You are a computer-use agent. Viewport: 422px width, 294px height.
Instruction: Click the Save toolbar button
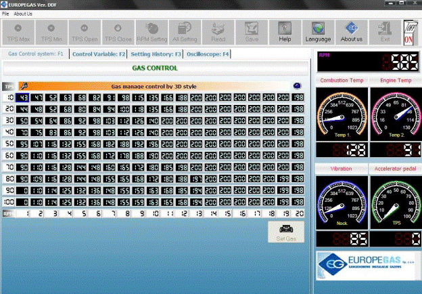pos(252,31)
